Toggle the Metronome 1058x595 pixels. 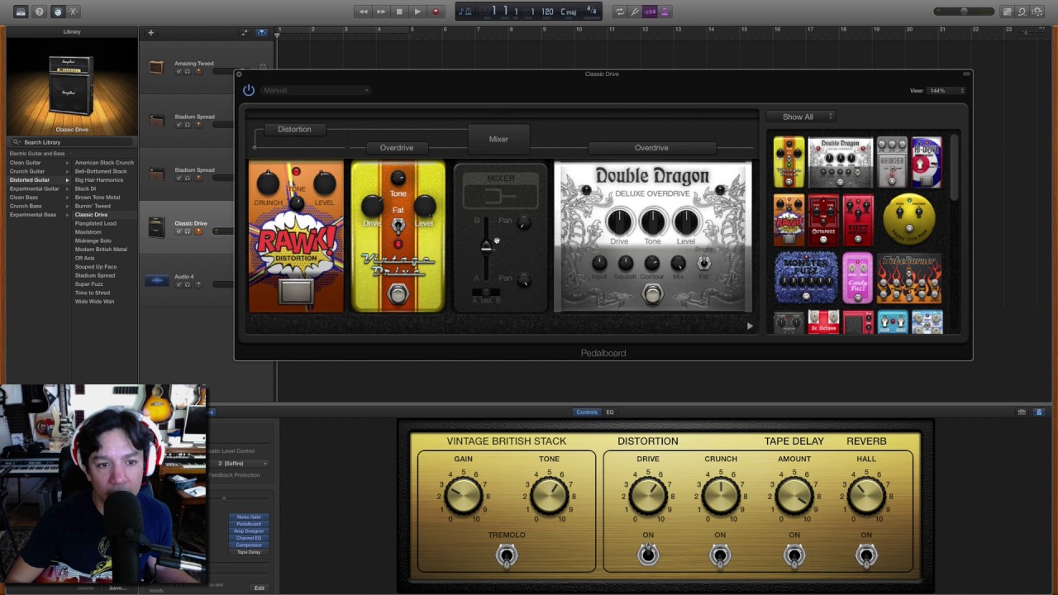(665, 12)
